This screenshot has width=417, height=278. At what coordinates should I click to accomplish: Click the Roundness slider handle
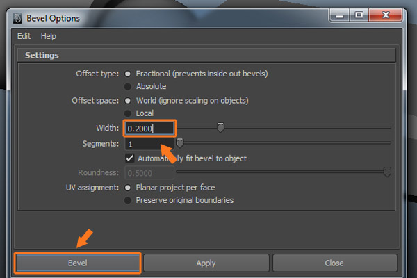pos(387,172)
